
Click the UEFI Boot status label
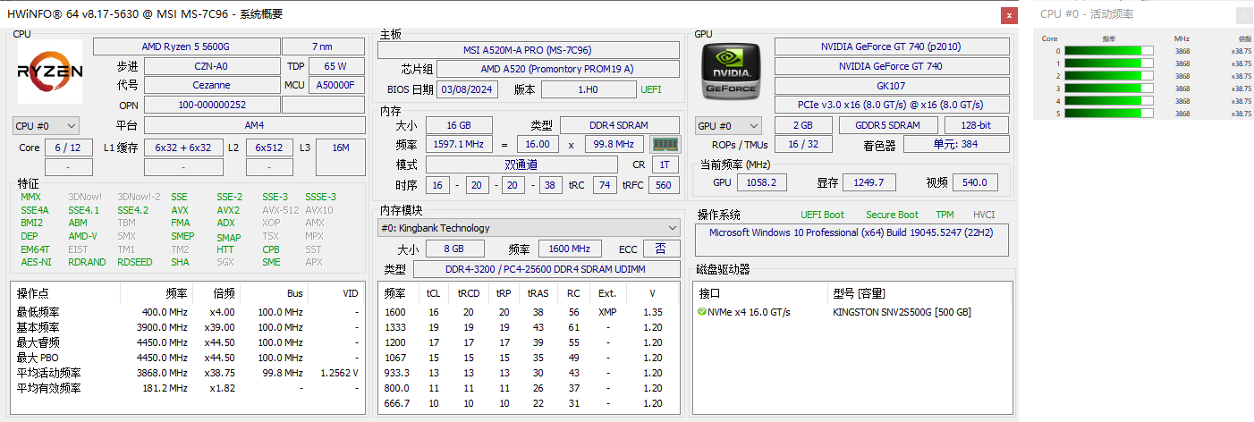pyautogui.click(x=822, y=215)
